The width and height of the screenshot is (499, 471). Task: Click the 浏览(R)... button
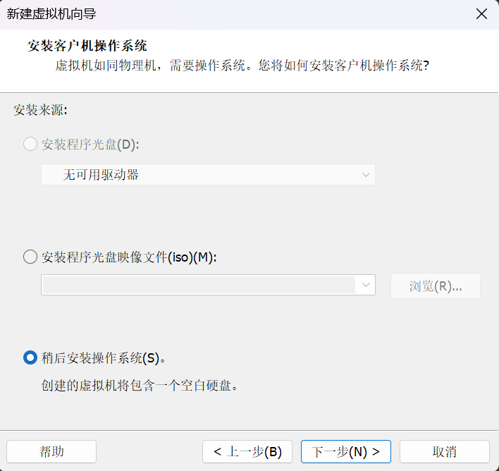436,286
